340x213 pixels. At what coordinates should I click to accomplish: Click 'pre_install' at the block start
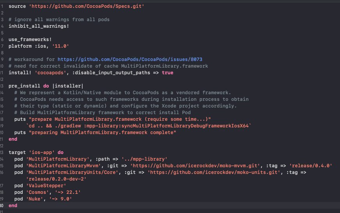tap(24, 86)
